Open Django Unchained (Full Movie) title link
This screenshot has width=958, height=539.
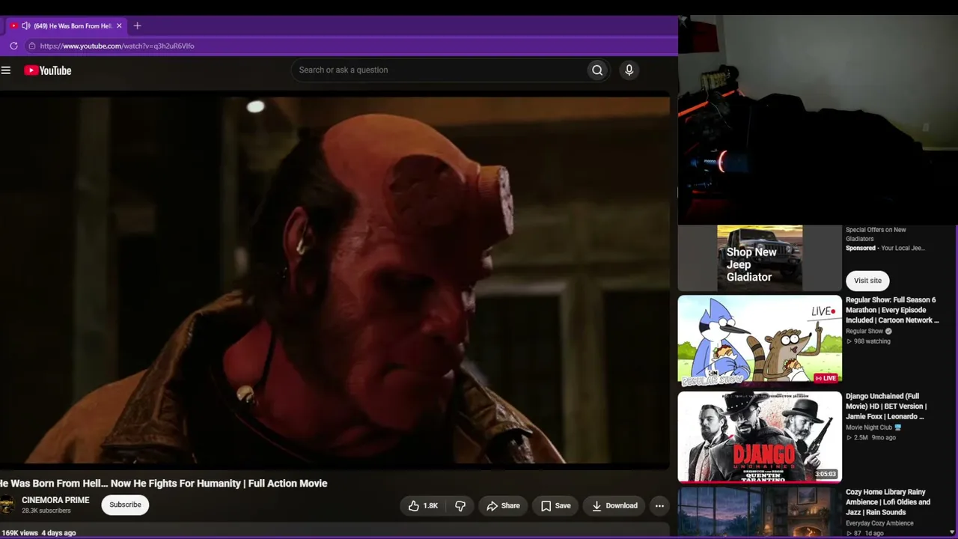tap(886, 406)
